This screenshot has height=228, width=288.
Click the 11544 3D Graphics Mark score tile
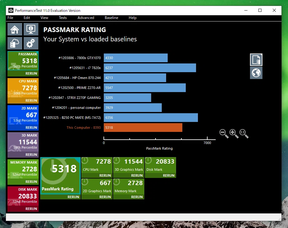[x=128, y=165]
